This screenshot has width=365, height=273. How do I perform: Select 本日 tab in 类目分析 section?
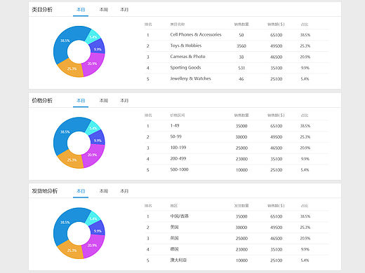click(x=81, y=10)
